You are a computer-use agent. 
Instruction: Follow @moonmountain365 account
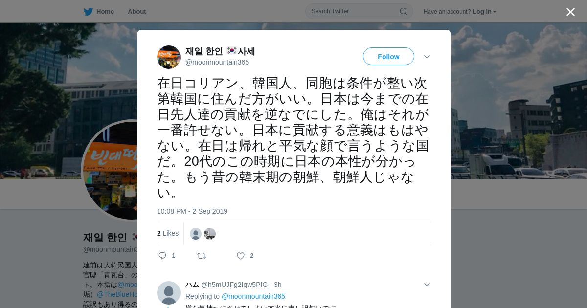coord(388,57)
